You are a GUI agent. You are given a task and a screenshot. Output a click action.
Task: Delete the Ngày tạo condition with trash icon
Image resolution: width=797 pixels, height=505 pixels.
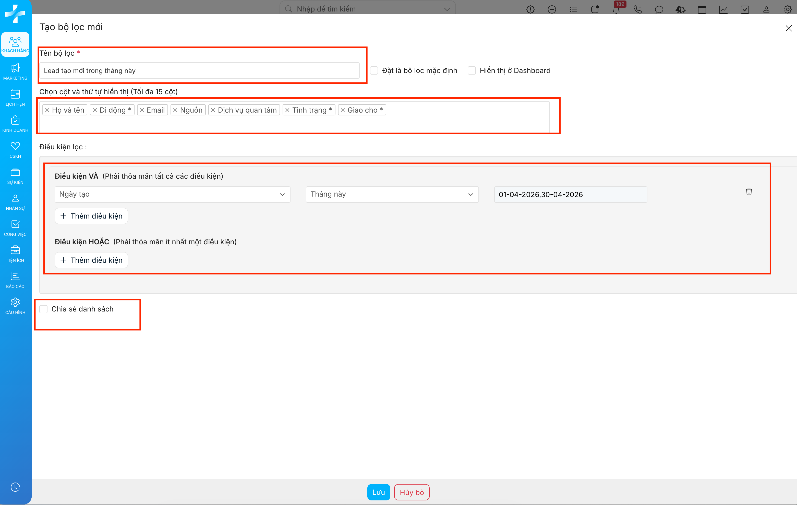[x=749, y=191]
